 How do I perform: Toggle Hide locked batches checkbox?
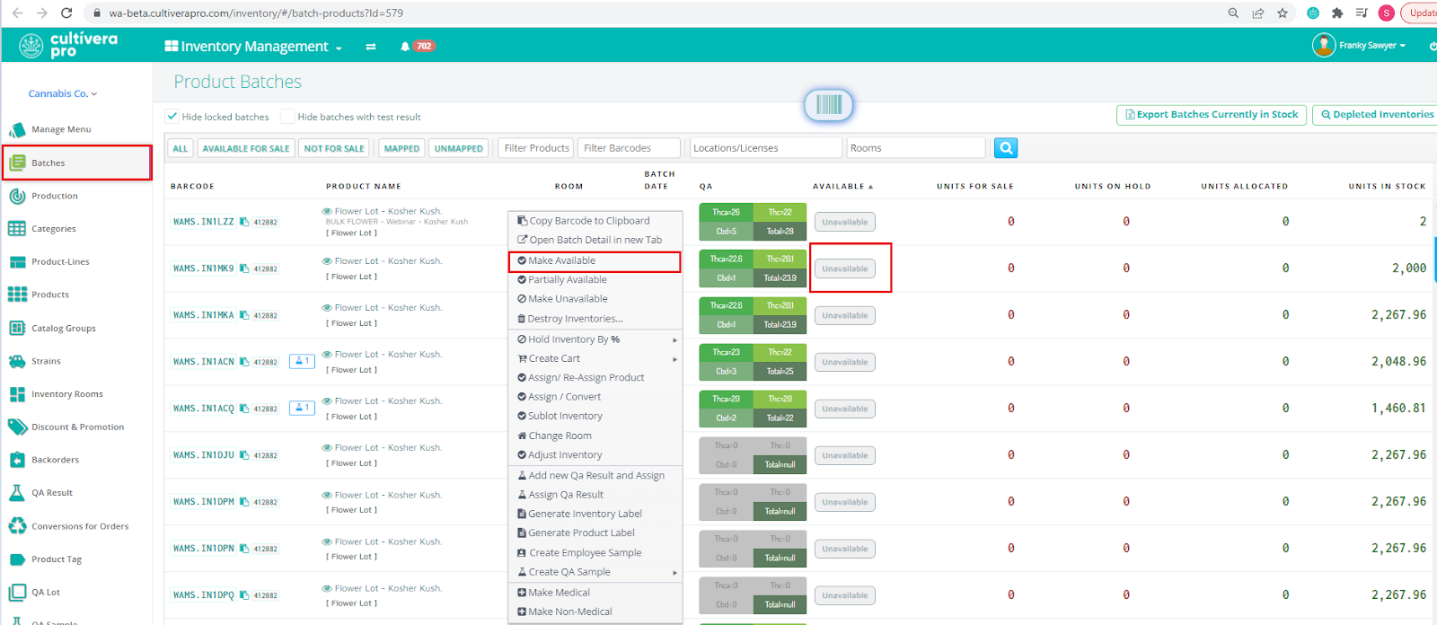click(172, 117)
